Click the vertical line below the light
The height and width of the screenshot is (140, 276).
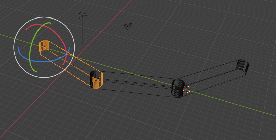point(83,34)
